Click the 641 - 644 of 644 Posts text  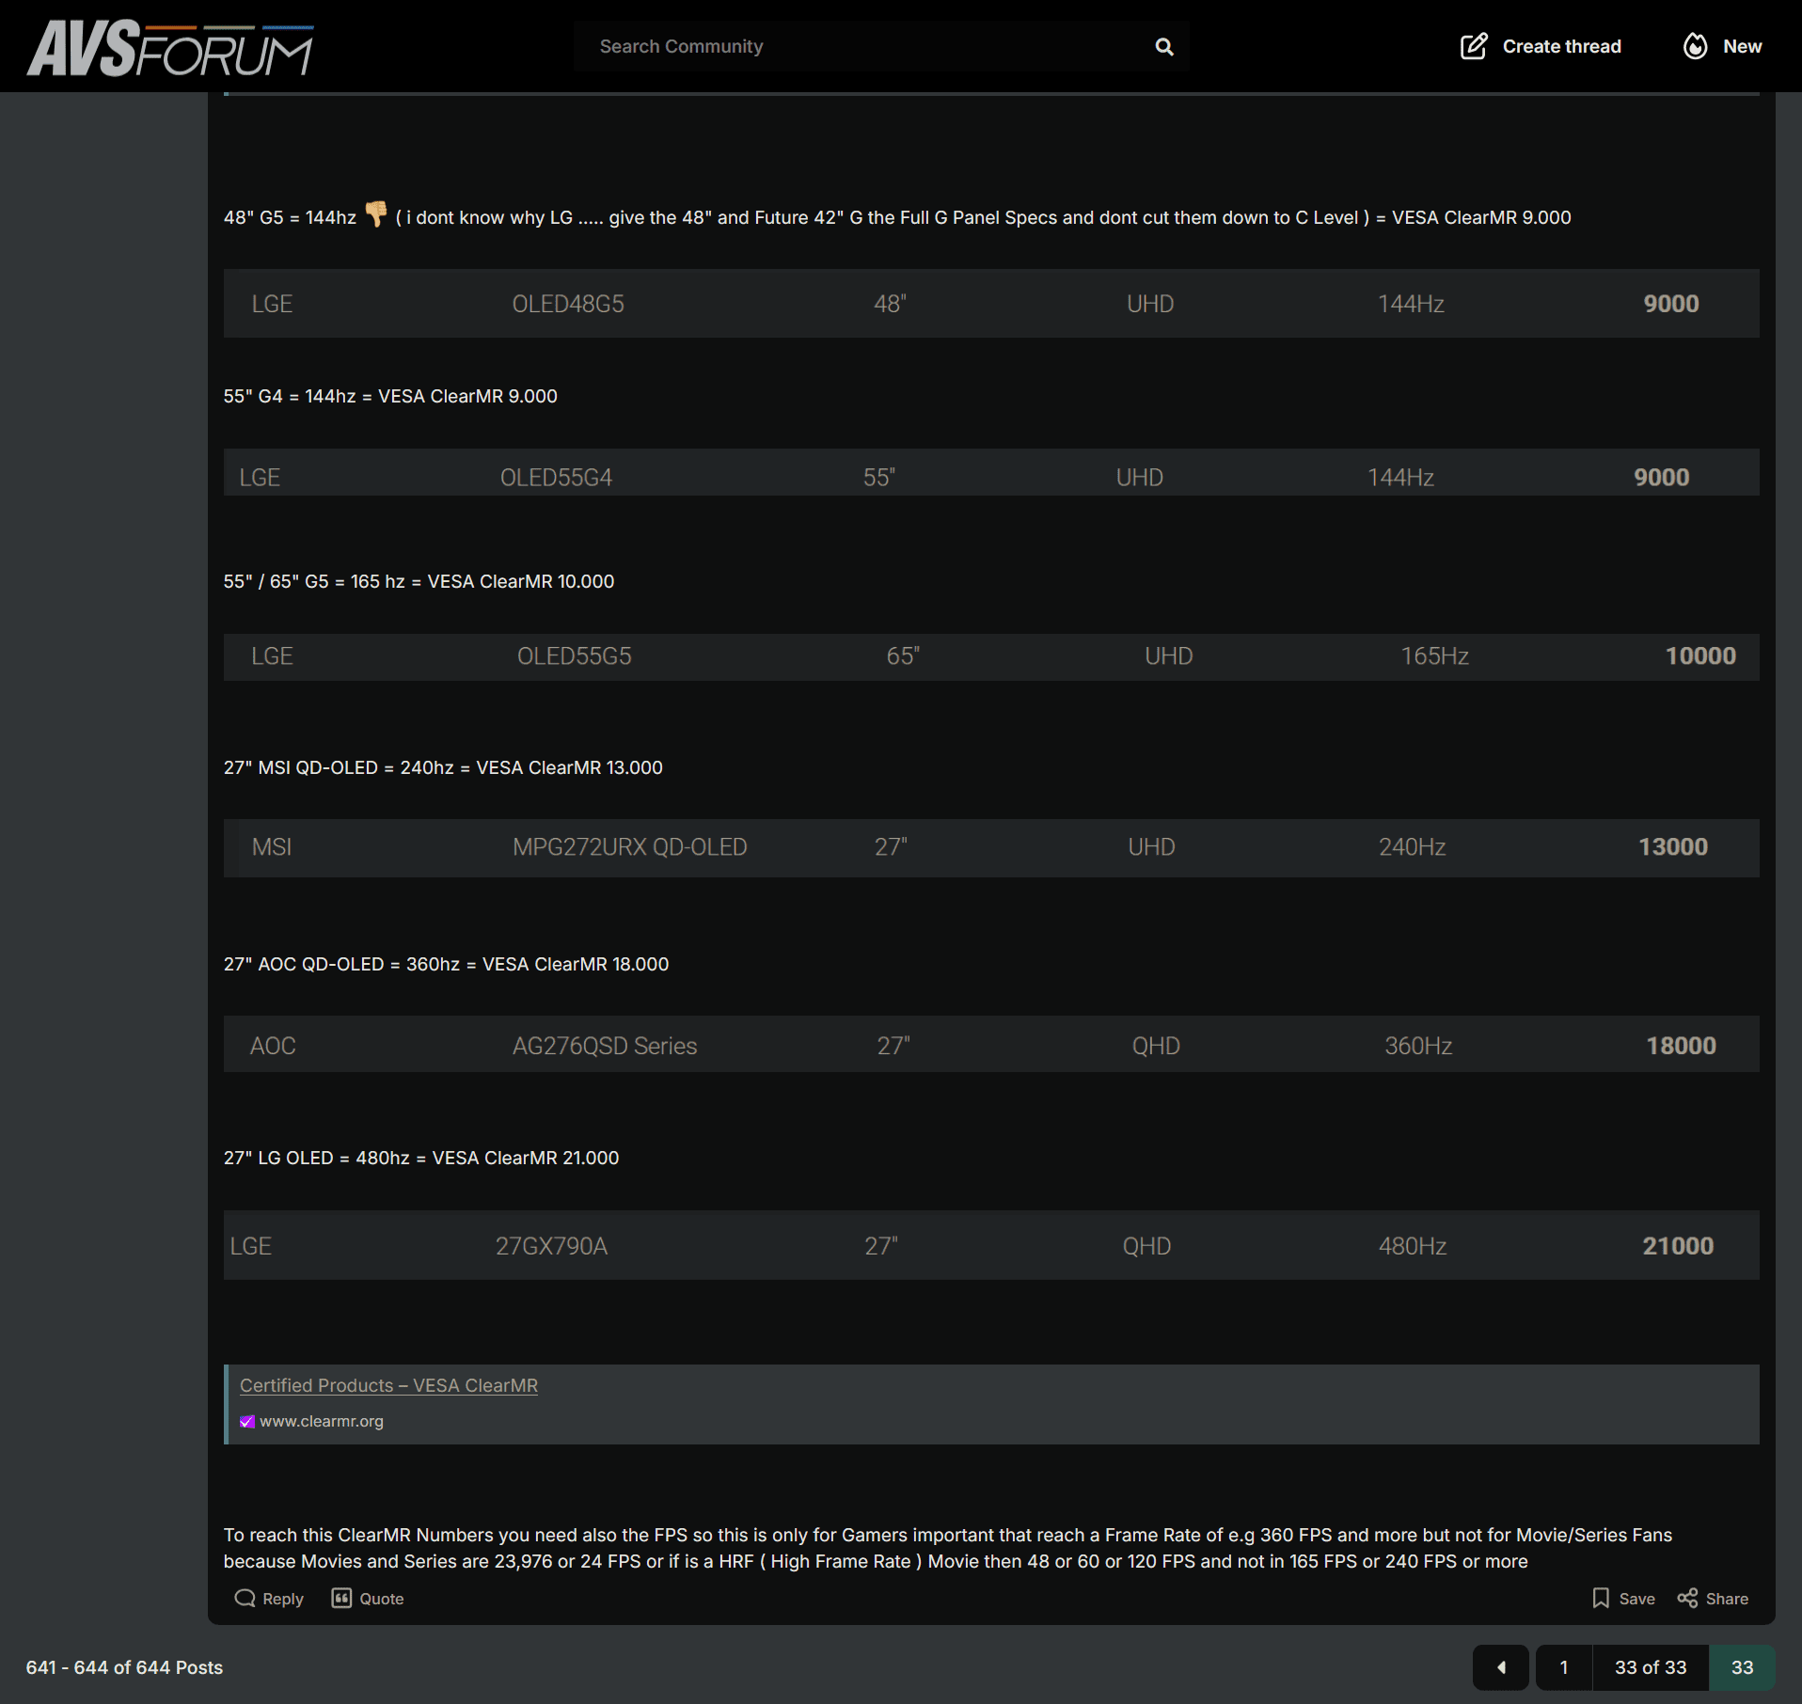124,1667
